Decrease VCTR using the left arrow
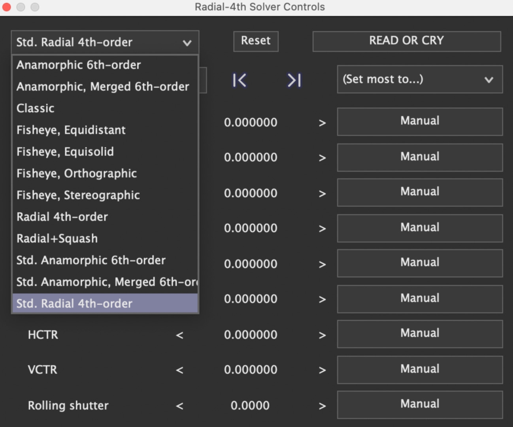Screen dimensions: 513x427 coord(179,370)
